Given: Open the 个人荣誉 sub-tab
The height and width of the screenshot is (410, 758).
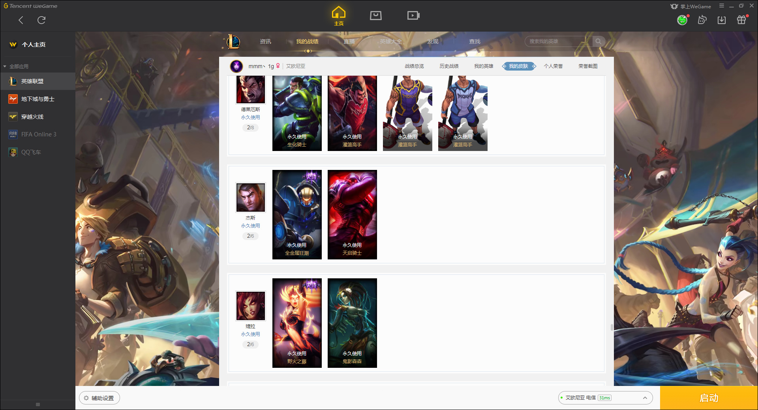Looking at the screenshot, I should (553, 66).
